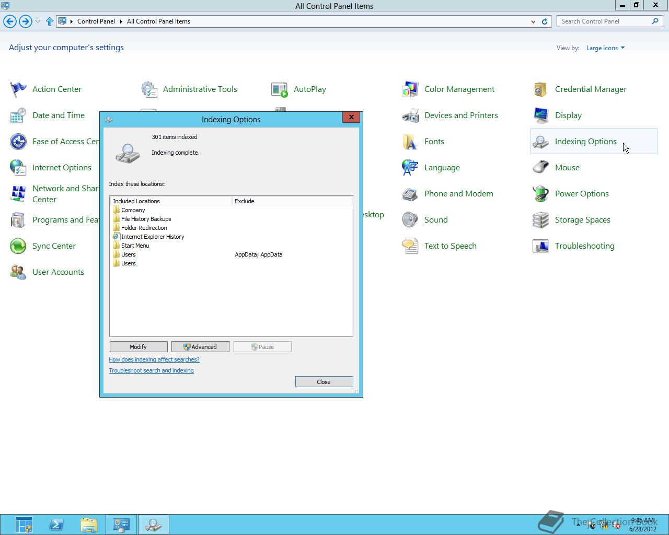Click the Included Locations column header
This screenshot has height=535, width=669.
click(171, 201)
